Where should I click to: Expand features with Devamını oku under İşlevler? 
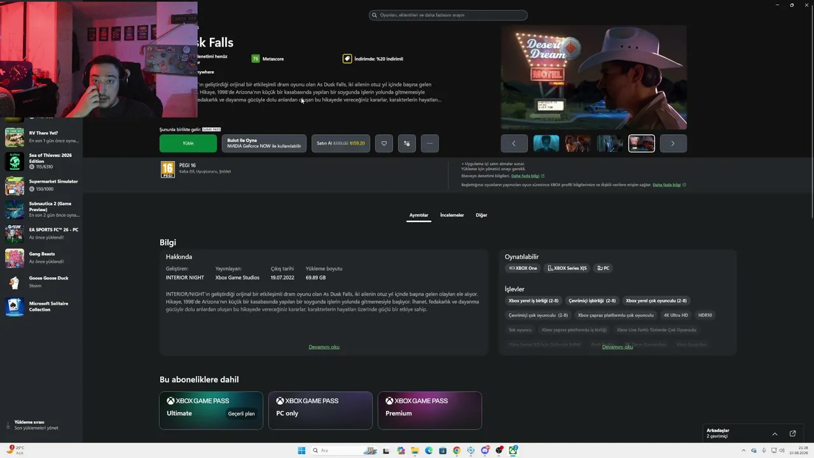(x=617, y=347)
